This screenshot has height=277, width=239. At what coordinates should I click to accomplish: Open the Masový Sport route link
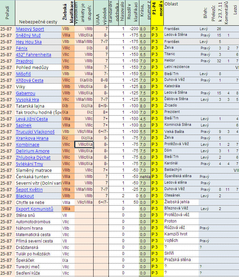pyautogui.click(x=30, y=29)
